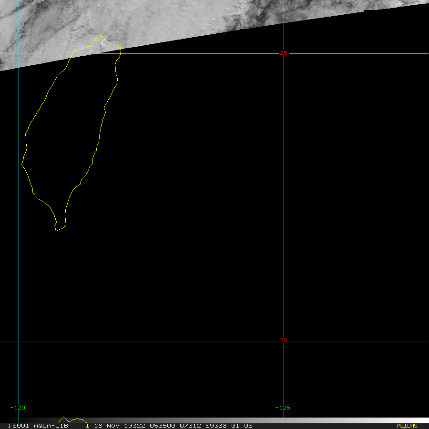Click the southern tip of Taiwan's outline
Image resolution: width=429 pixels, height=429 pixels.
pos(56,231)
